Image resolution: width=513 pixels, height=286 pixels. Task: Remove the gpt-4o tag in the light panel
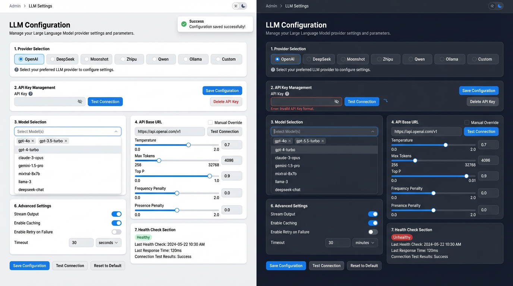(33, 141)
